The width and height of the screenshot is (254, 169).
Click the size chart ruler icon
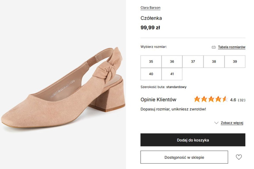coord(214,47)
